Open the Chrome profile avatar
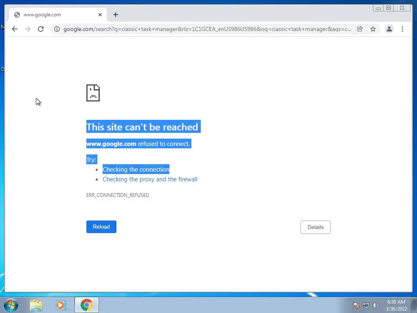The image size is (417, 313). (x=389, y=29)
